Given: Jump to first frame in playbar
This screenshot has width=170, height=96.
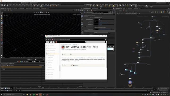Looking at the screenshot, I should tap(2, 88).
